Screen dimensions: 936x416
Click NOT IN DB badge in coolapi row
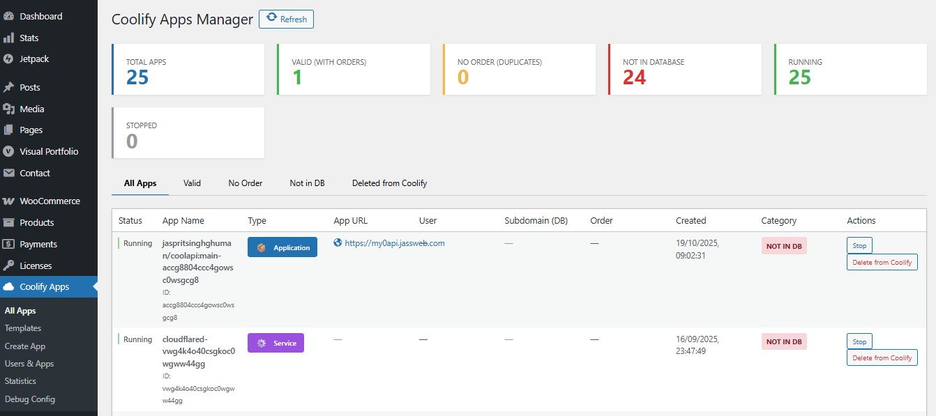click(784, 246)
